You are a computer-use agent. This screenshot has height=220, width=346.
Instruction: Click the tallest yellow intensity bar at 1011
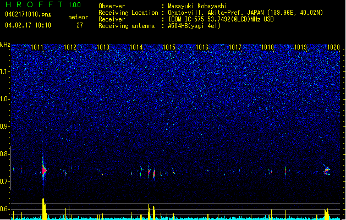(x=44, y=209)
